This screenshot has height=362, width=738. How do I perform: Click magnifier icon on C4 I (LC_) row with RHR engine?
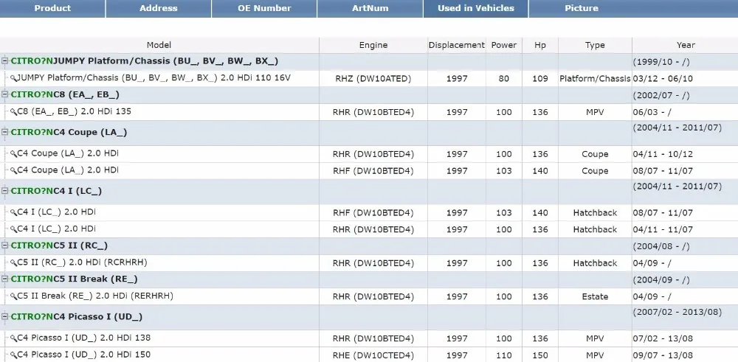click(13, 229)
